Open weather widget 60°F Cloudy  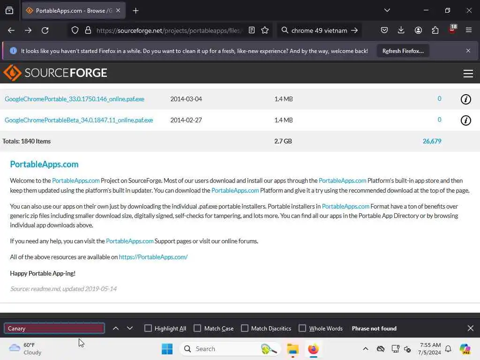25,349
